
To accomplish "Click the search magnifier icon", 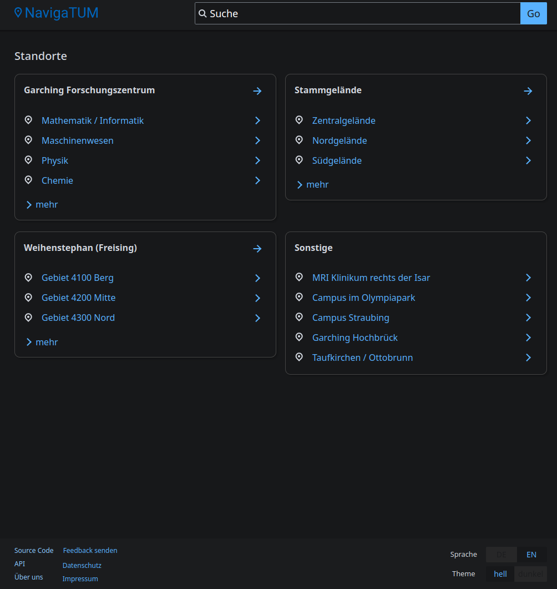I will [x=202, y=13].
